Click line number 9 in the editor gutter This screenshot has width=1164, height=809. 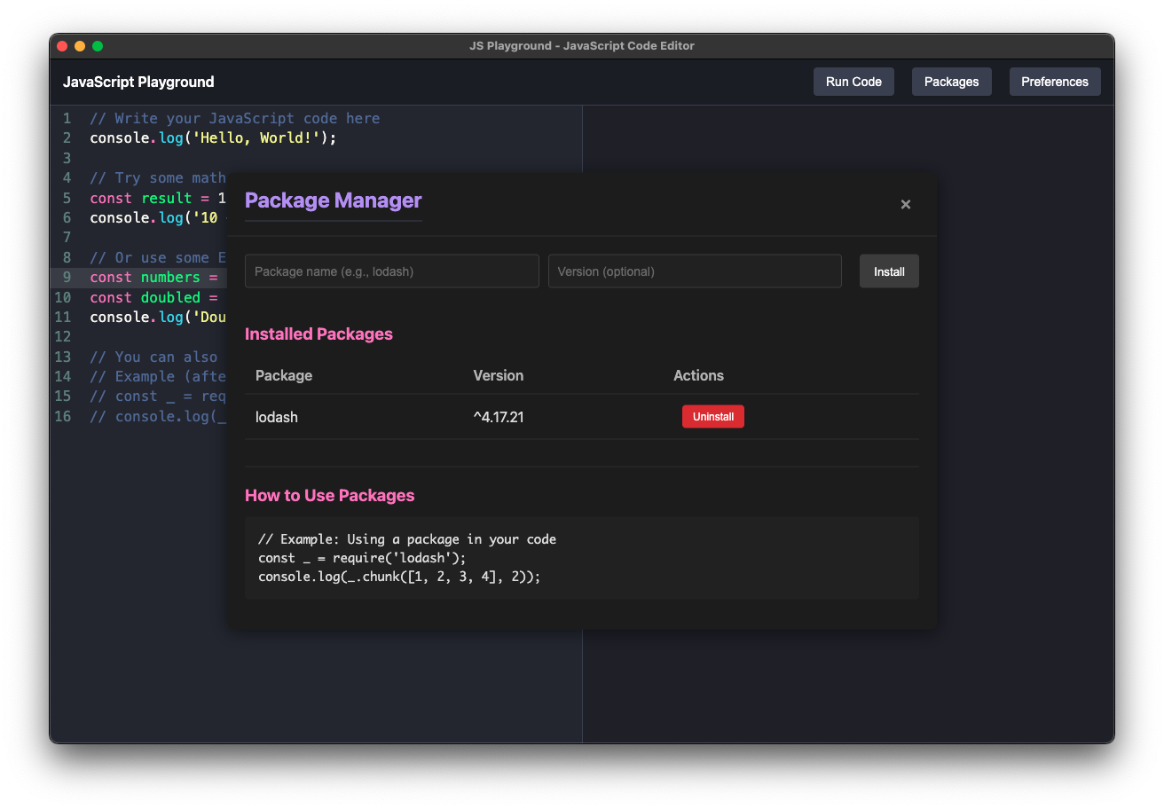click(x=67, y=278)
